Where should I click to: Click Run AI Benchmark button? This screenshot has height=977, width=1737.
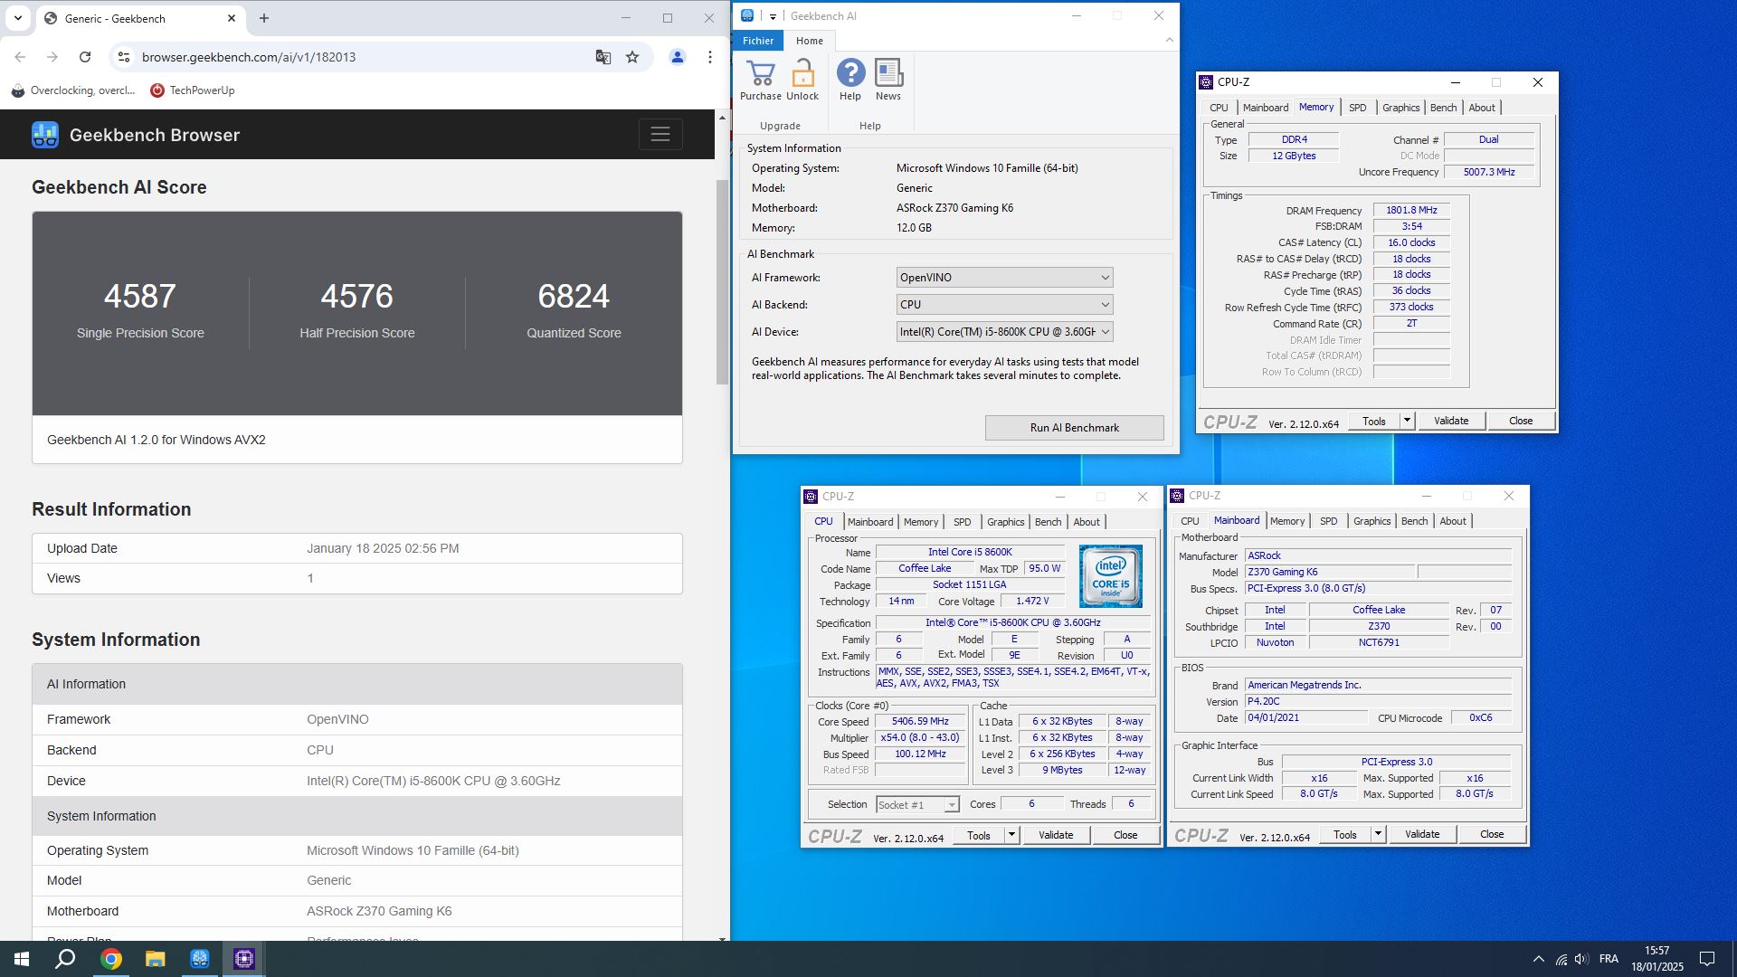pyautogui.click(x=1074, y=428)
